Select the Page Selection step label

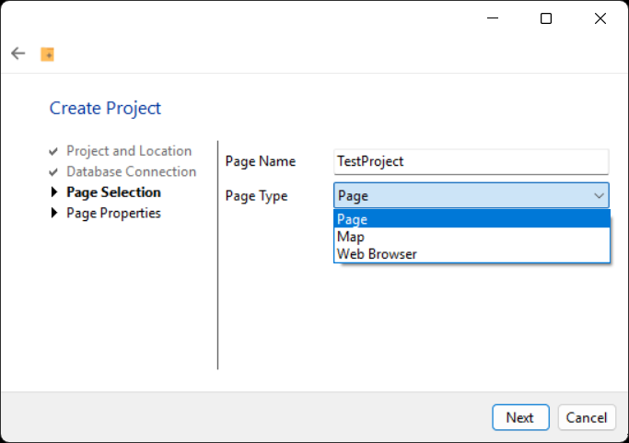pos(113,192)
